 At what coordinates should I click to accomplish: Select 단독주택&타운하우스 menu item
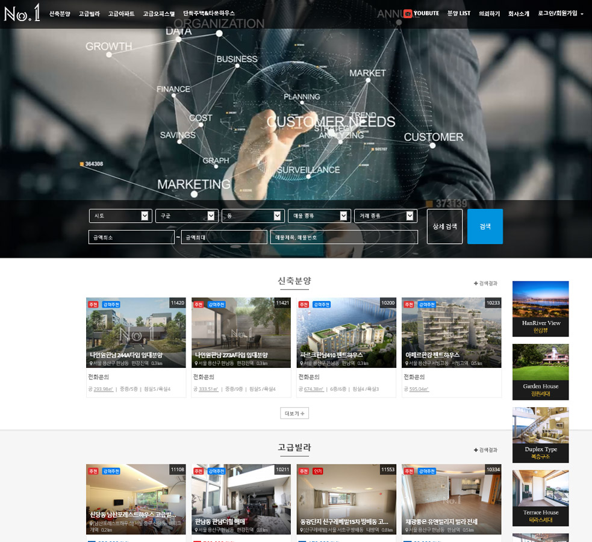point(209,13)
